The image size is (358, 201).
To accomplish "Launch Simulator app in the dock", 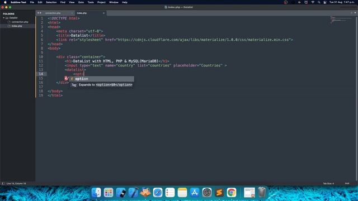I will coord(121,193).
